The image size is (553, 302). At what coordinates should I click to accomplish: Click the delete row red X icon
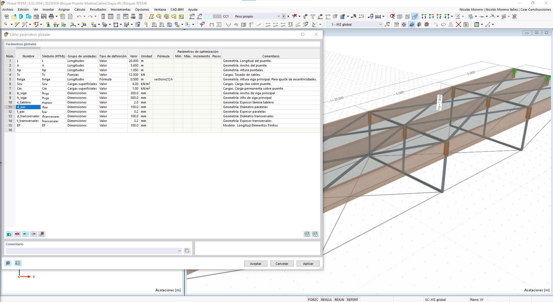(x=17, y=234)
